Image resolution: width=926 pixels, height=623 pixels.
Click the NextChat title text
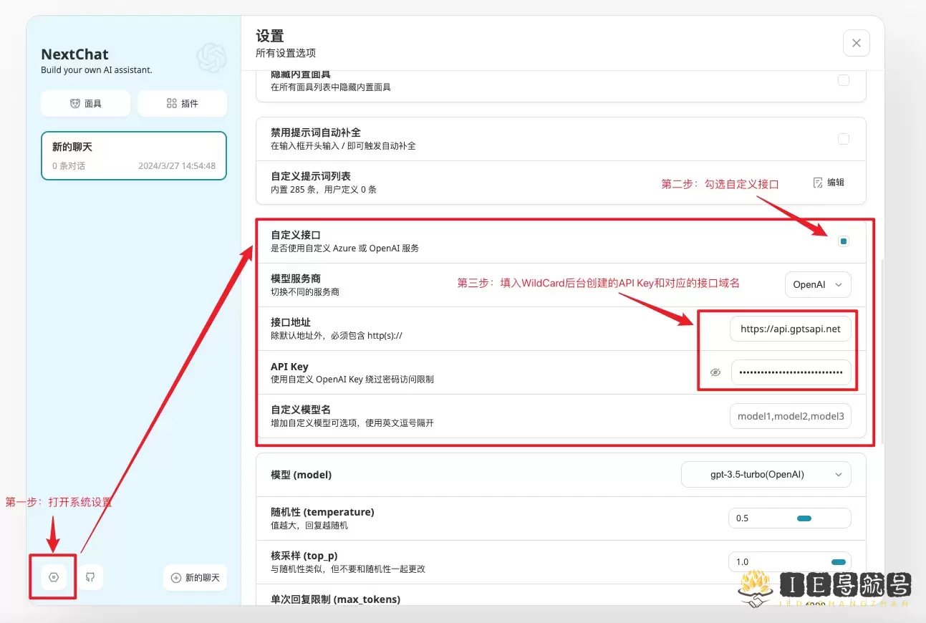point(75,54)
